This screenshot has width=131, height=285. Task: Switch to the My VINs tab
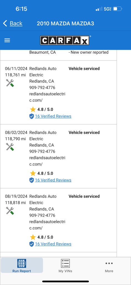pyautogui.click(x=65, y=265)
